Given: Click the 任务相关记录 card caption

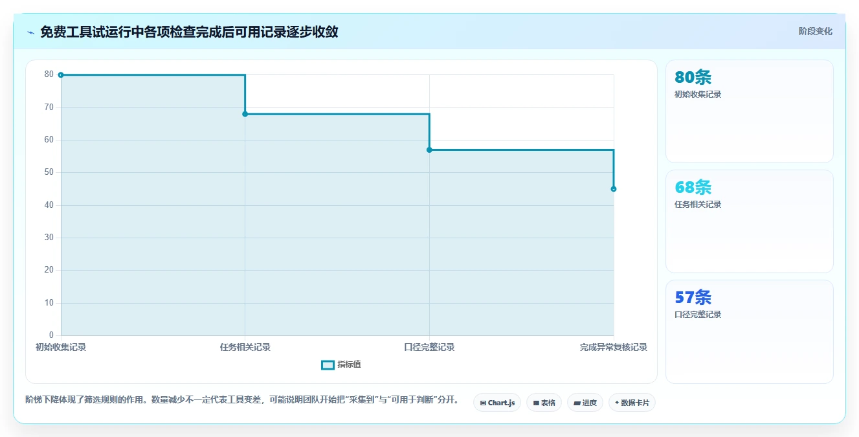Looking at the screenshot, I should point(697,205).
